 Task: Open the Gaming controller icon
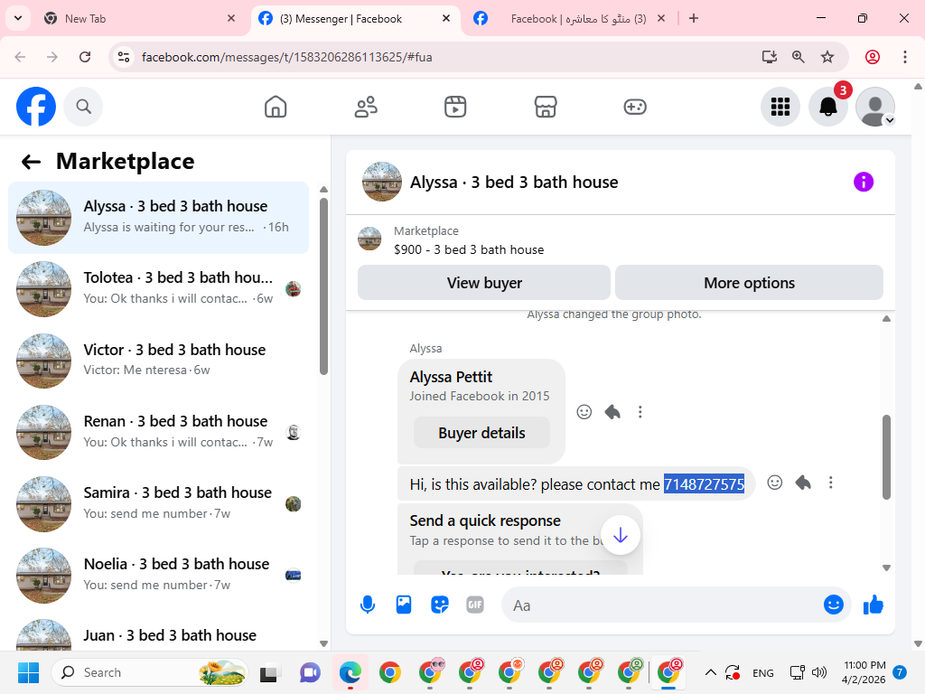635,107
